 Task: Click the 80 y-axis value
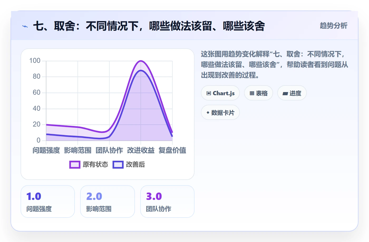[37, 77]
